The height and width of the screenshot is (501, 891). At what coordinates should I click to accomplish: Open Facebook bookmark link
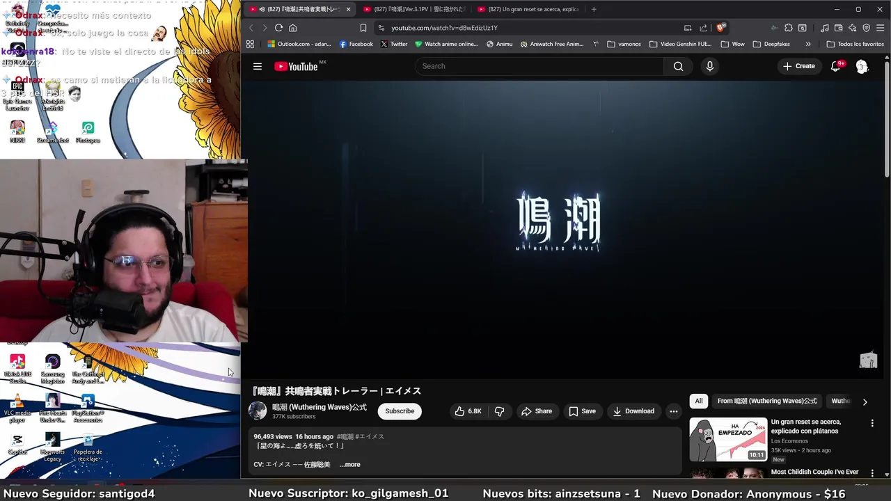356,44
